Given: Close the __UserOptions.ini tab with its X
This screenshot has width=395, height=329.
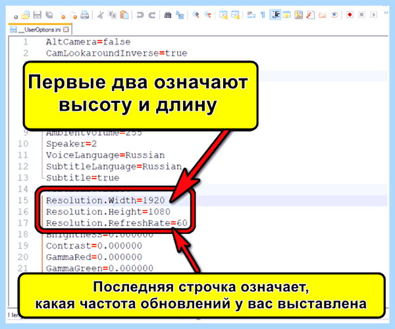Looking at the screenshot, I should (66, 30).
